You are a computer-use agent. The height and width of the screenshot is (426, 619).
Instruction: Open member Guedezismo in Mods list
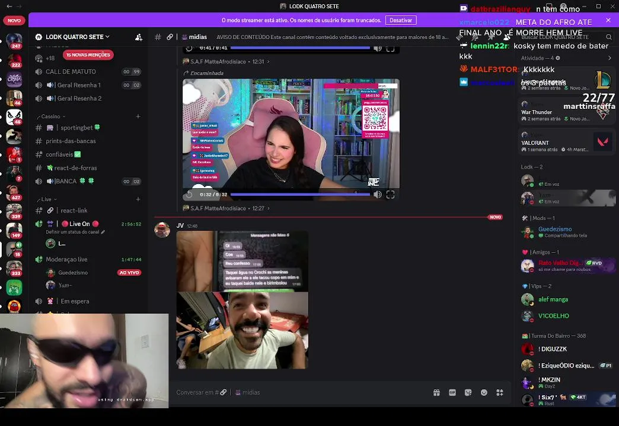(566, 232)
